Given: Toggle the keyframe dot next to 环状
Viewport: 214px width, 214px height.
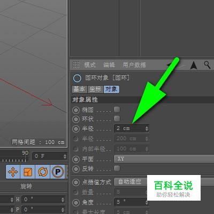Looking at the screenshot, I should pyautogui.click(x=76, y=119).
